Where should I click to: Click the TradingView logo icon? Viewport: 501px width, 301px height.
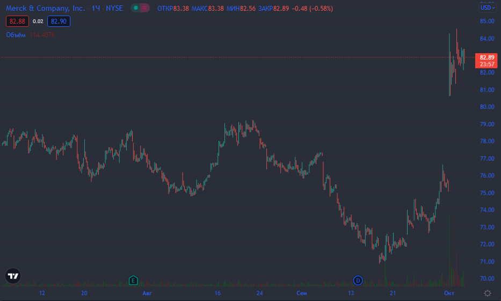coord(13,276)
